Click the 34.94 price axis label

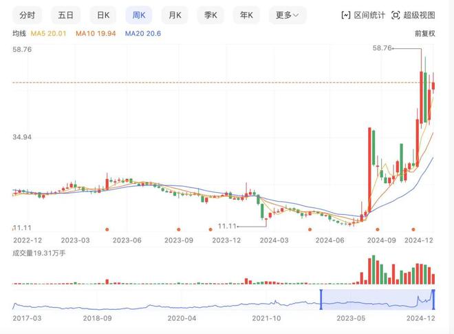click(x=22, y=137)
